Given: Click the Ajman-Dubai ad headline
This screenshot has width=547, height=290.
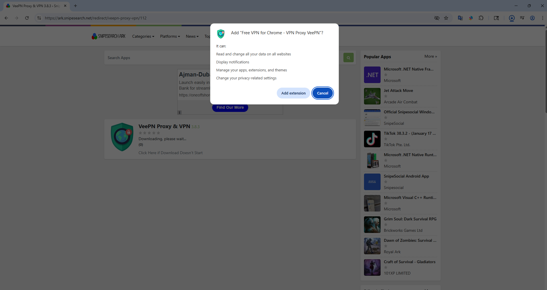Looking at the screenshot, I should coord(194,74).
